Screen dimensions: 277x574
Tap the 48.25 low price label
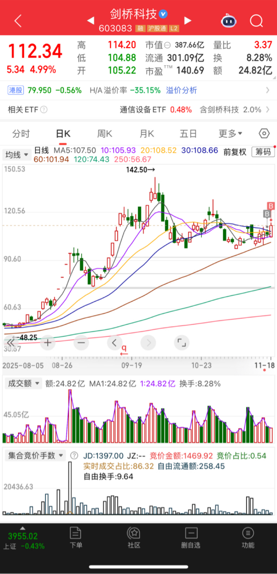click(25, 338)
